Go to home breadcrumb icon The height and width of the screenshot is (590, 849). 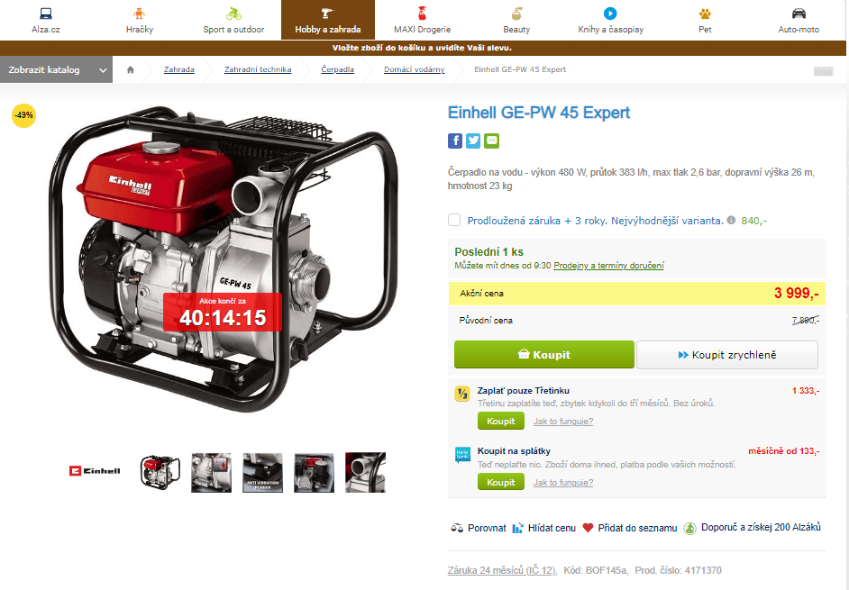[130, 69]
